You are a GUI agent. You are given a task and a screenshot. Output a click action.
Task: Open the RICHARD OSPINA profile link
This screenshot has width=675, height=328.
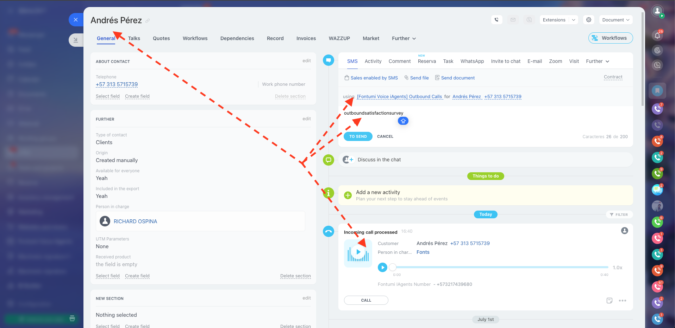pyautogui.click(x=135, y=221)
